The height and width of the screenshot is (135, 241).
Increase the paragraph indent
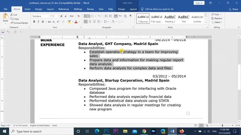coord(110,16)
